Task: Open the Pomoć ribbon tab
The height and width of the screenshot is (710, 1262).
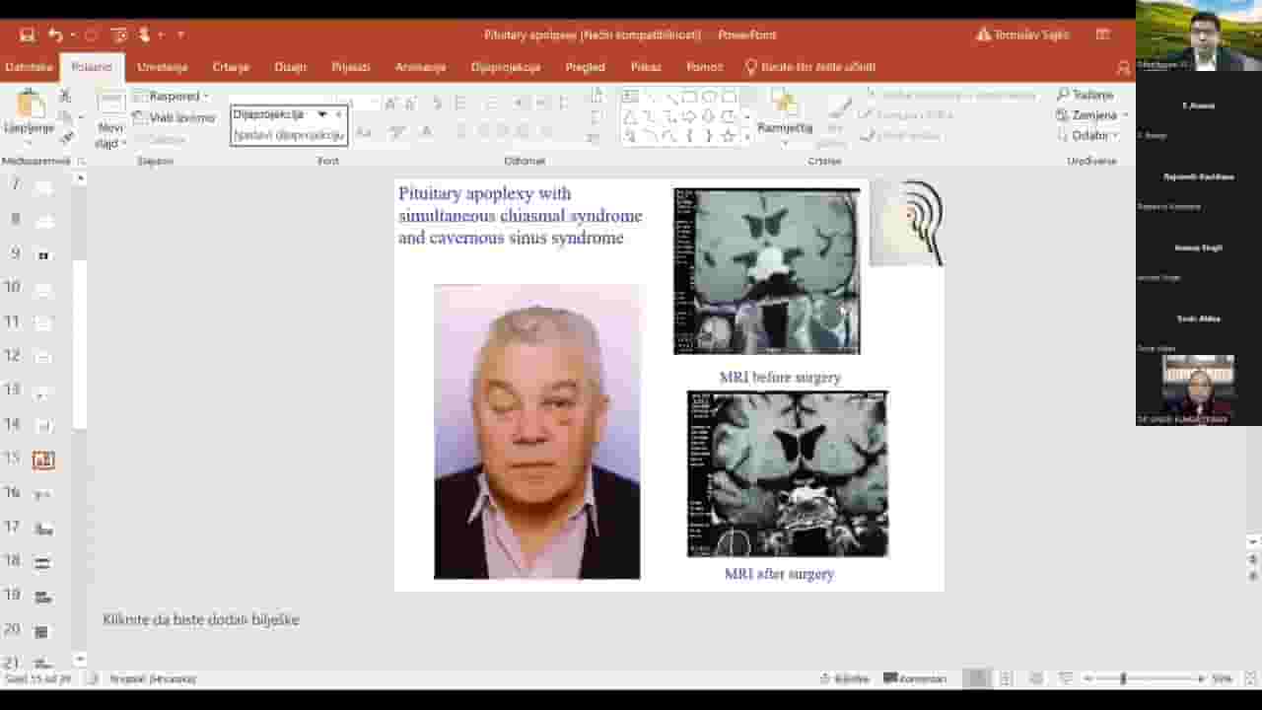Action: tap(704, 67)
